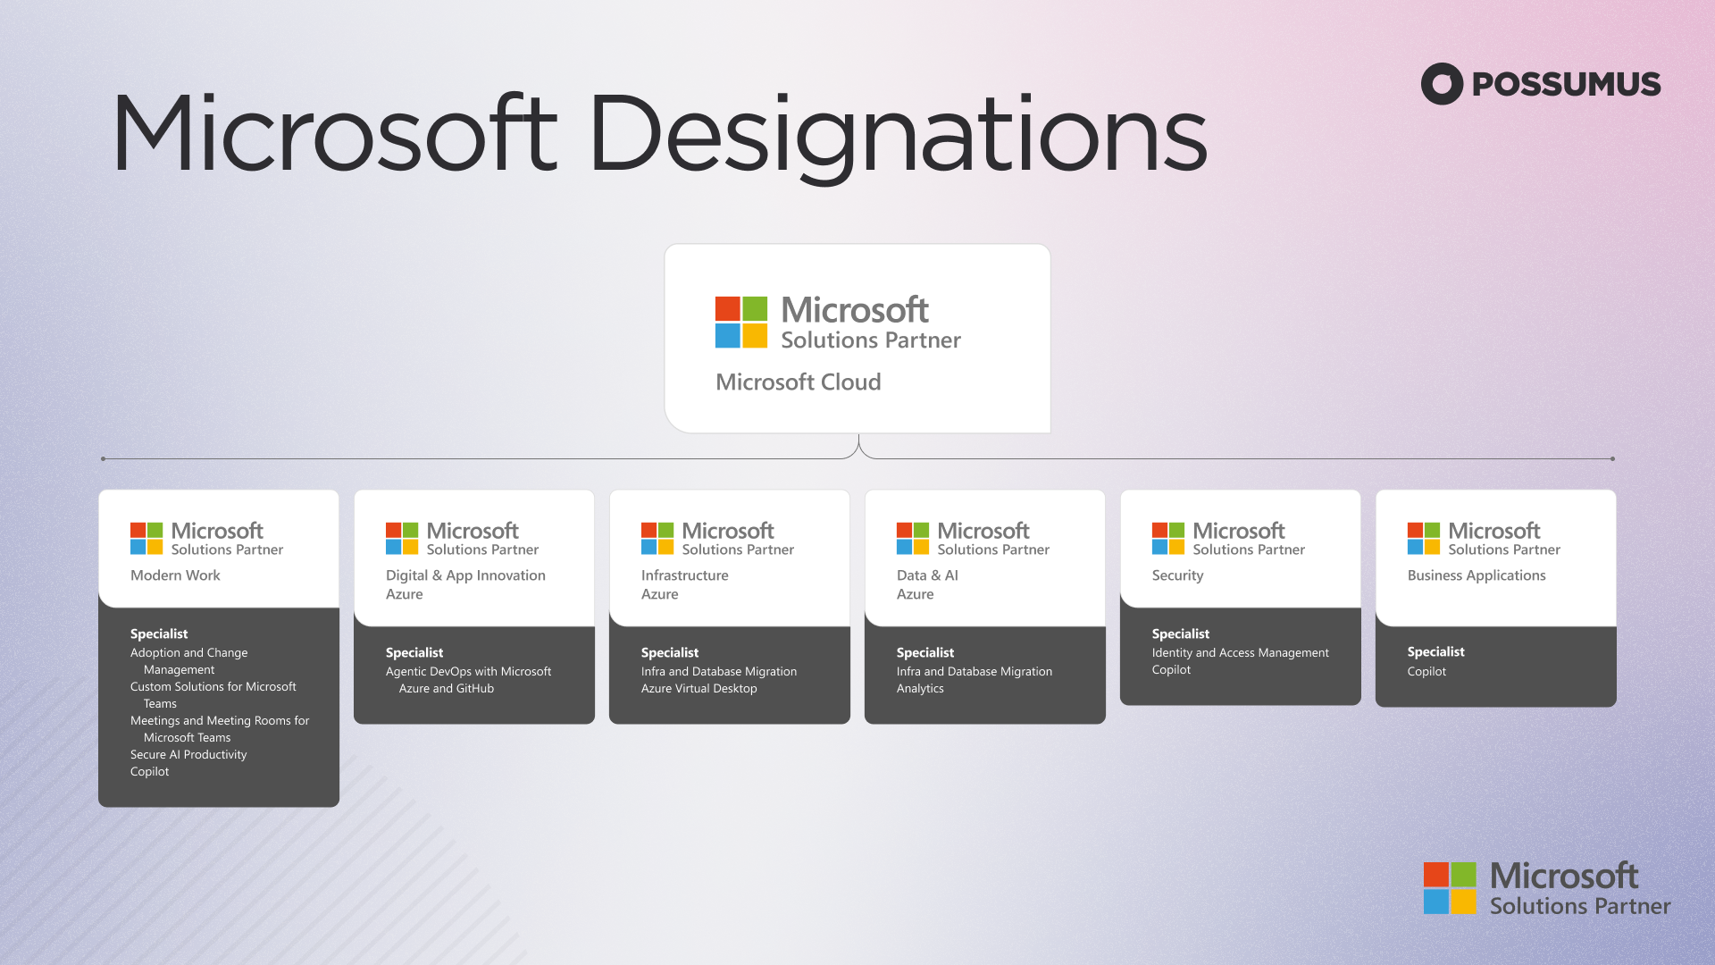Click Infra and Database Migration under Data & AI

975,672
